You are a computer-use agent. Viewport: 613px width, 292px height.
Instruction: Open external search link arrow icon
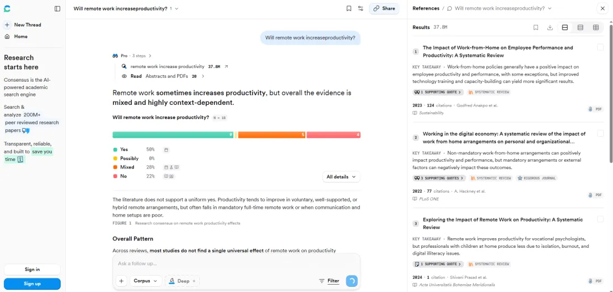tap(226, 66)
